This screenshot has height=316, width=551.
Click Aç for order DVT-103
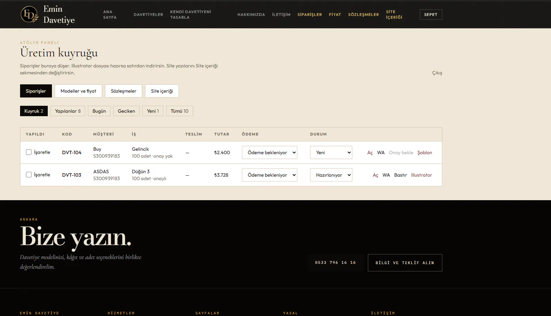[x=376, y=175]
